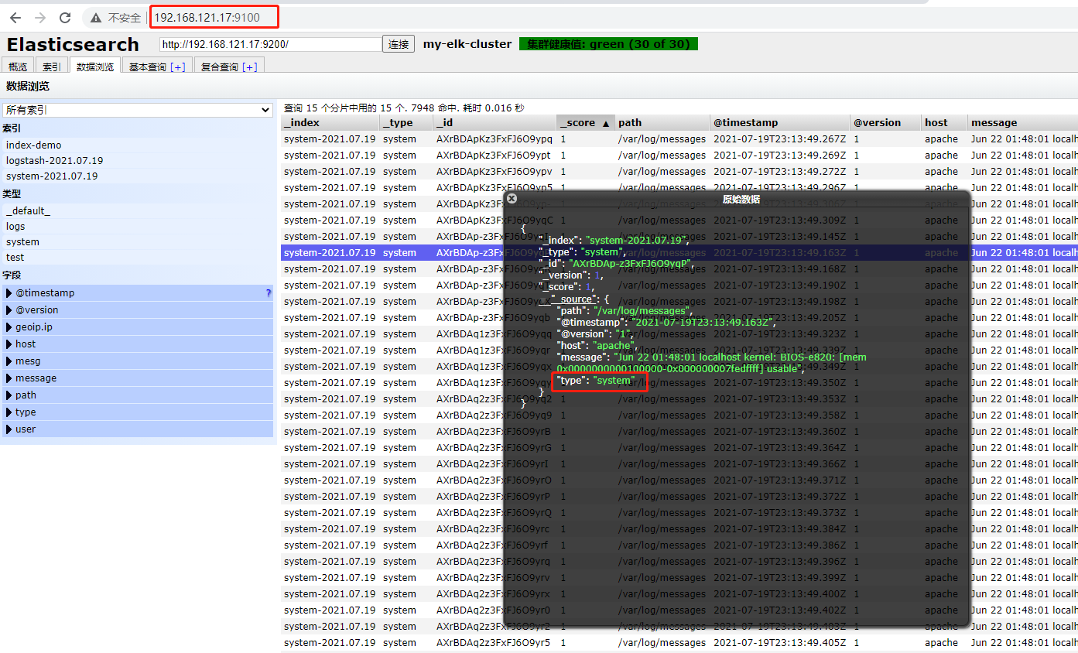Screen dimensions: 1078x653
Task: Open the 索引 indices tab
Action: click(52, 67)
